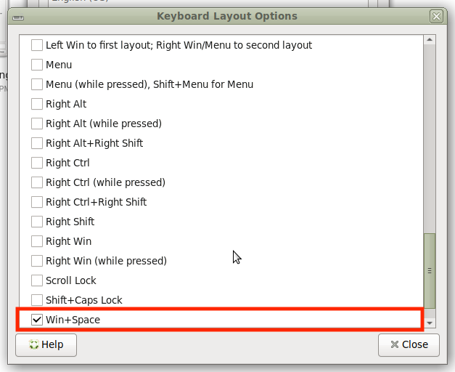
Task: Enable Right Ctrl (while pressed) checkbox
Action: [37, 182]
